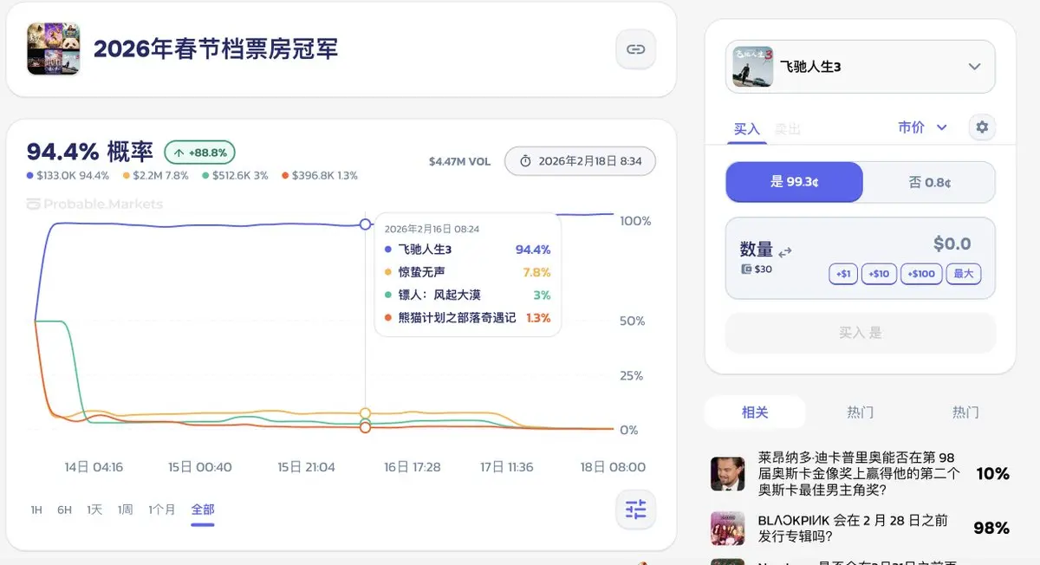This screenshot has width=1040, height=565.
Task: Switch to the 卖出 tab
Action: point(787,129)
